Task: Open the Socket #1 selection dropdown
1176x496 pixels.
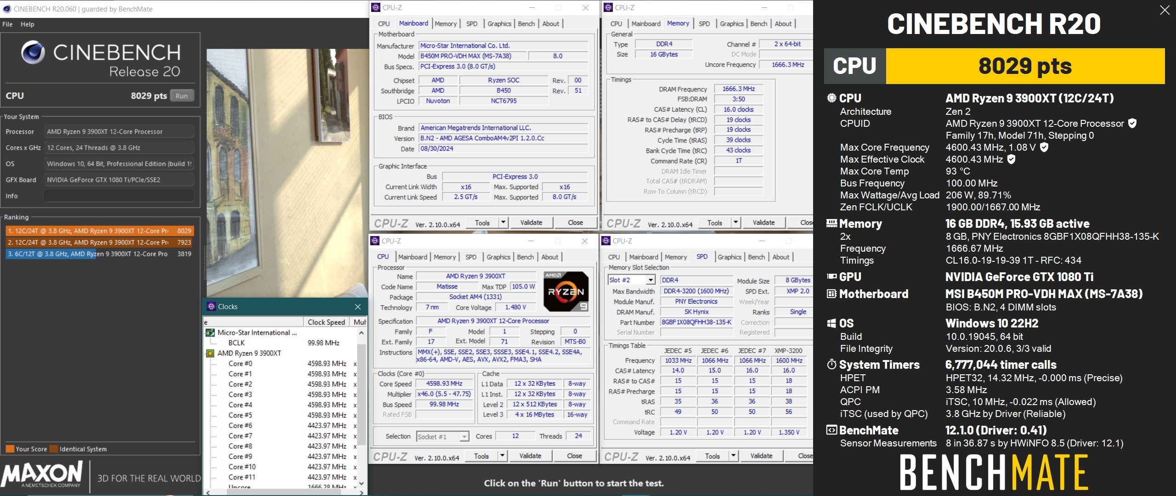Action: 443,436
